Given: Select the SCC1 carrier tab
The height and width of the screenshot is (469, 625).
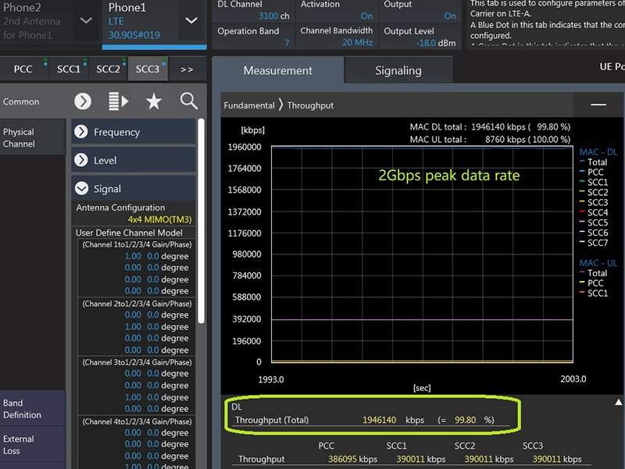Looking at the screenshot, I should (x=69, y=69).
